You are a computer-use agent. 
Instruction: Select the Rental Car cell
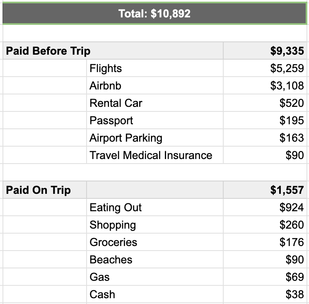tap(155, 103)
